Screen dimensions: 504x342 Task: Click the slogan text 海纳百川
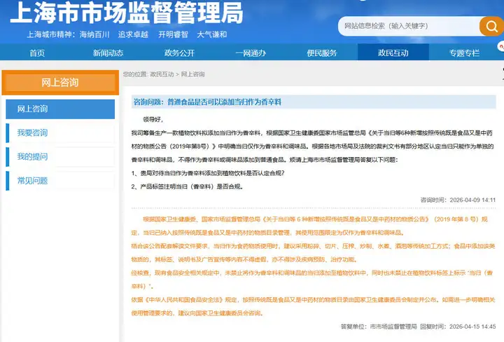(x=94, y=34)
